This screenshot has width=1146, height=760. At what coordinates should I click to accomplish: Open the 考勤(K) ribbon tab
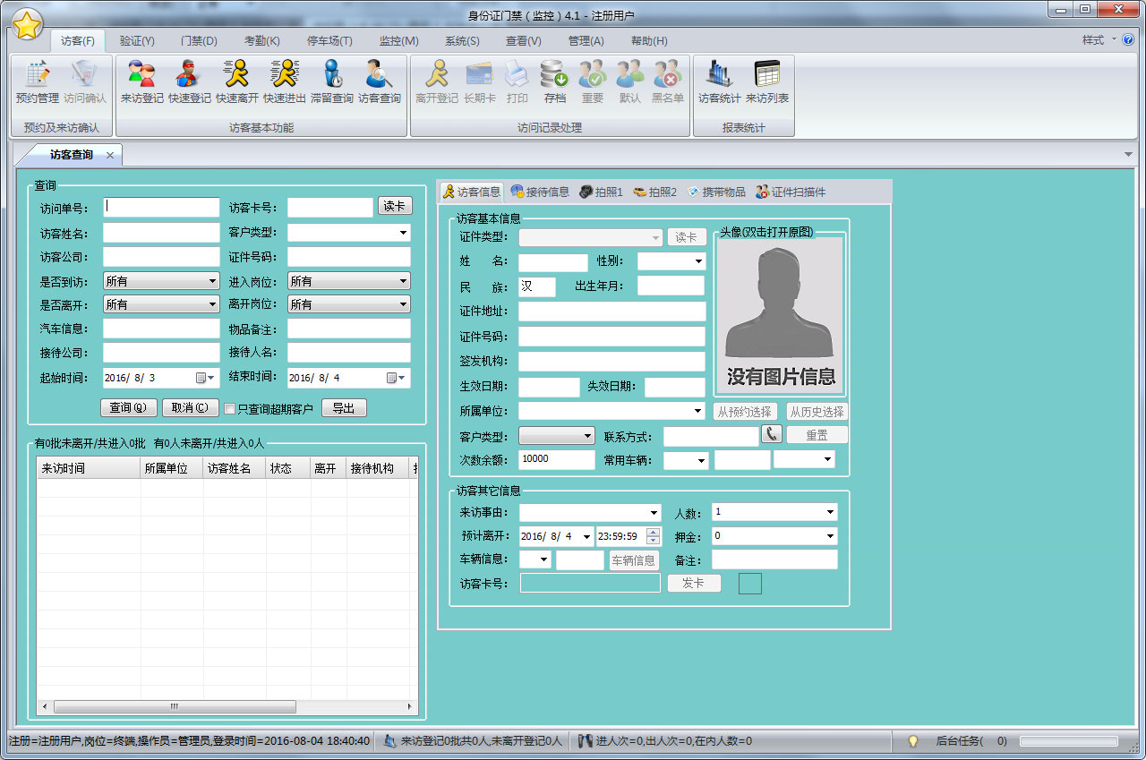pyautogui.click(x=261, y=41)
